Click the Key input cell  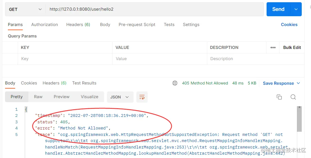(65, 59)
